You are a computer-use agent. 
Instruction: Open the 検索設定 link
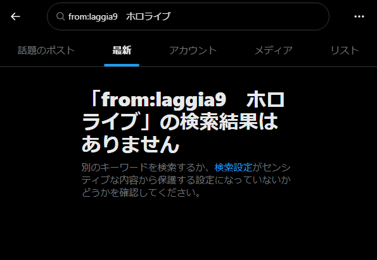click(233, 168)
